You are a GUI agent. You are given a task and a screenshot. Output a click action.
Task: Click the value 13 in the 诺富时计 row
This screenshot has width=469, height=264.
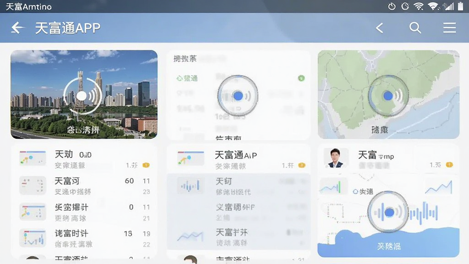128,233
